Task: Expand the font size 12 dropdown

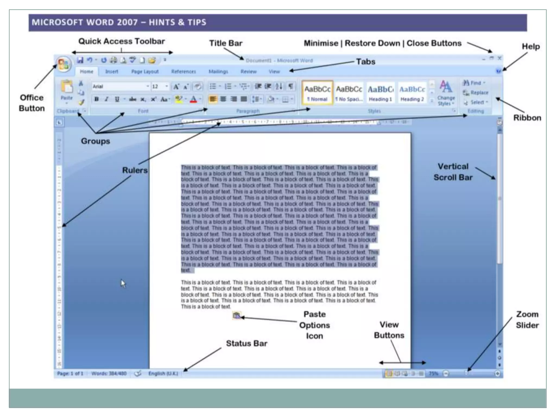Action: point(166,86)
